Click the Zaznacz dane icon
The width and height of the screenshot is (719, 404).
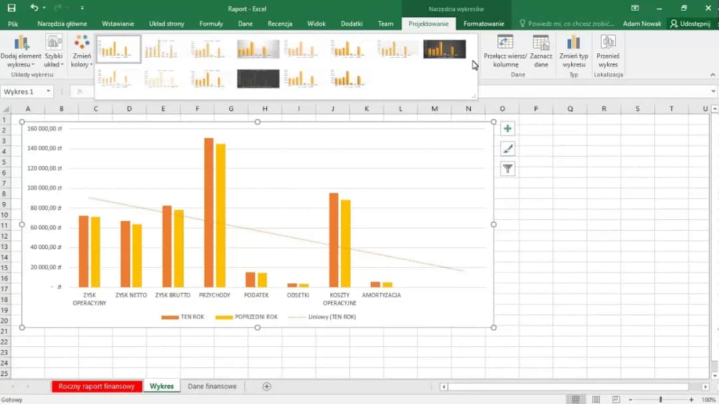541,43
